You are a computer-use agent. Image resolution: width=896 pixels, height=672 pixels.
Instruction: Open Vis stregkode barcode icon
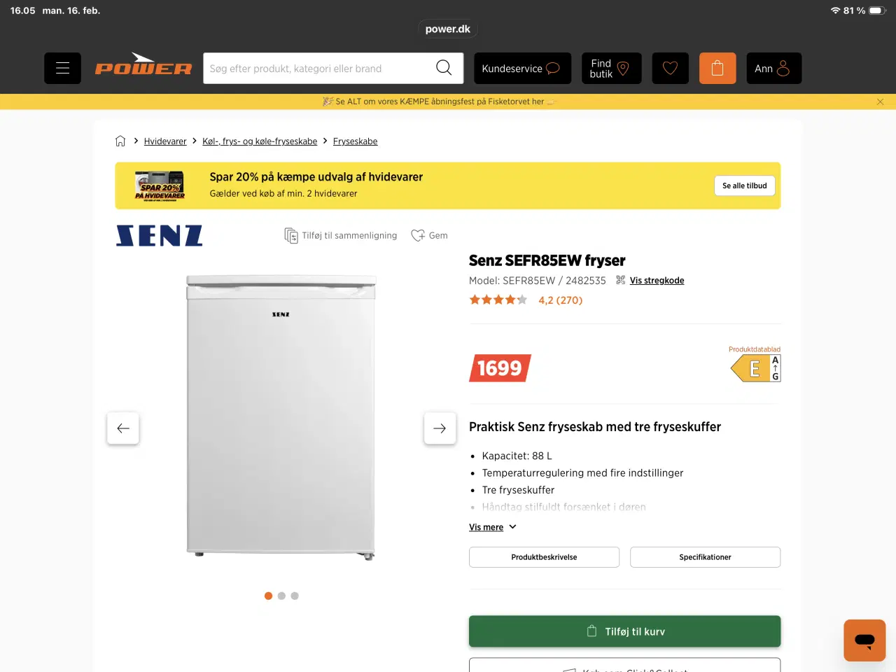pos(619,279)
